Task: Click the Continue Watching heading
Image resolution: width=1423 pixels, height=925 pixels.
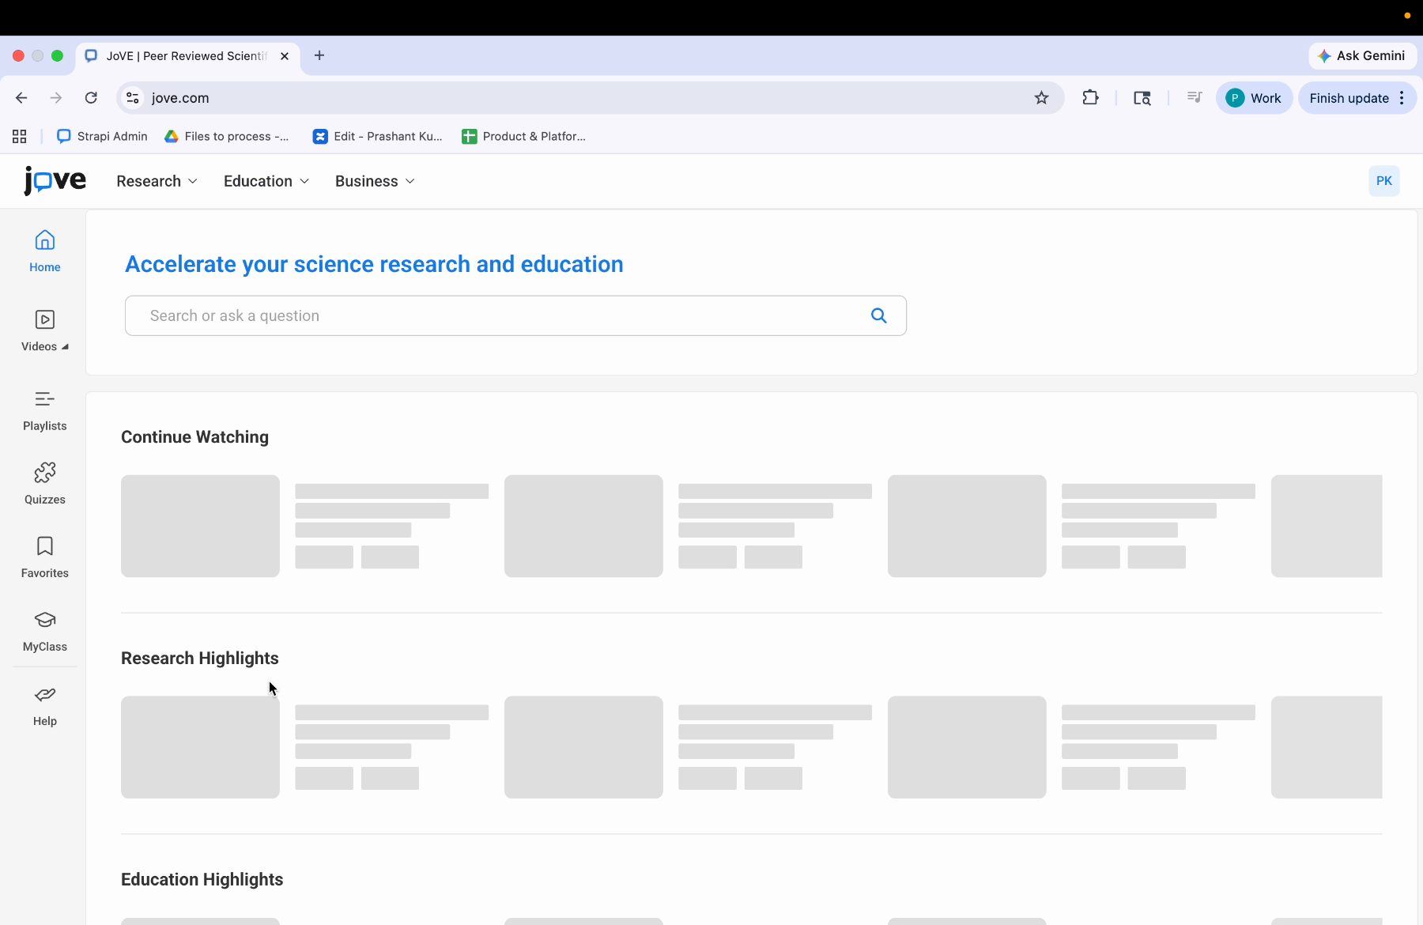Action: pos(194,437)
